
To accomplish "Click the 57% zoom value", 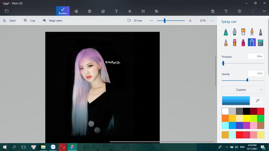I will click(x=203, y=20).
